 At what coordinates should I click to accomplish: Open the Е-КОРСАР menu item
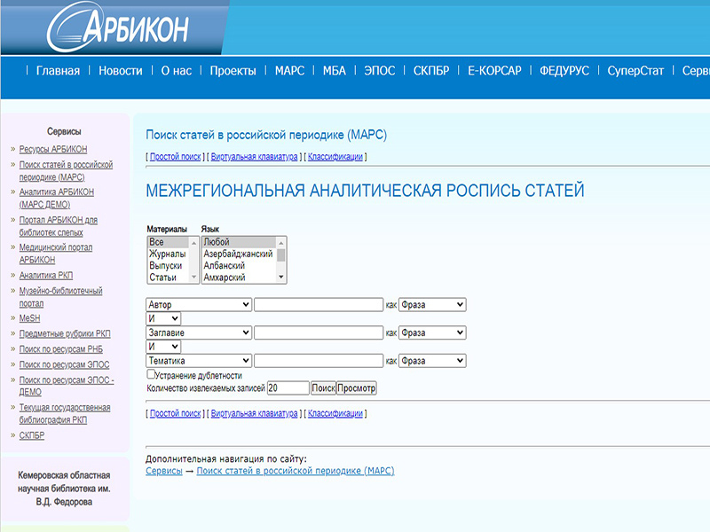(494, 71)
